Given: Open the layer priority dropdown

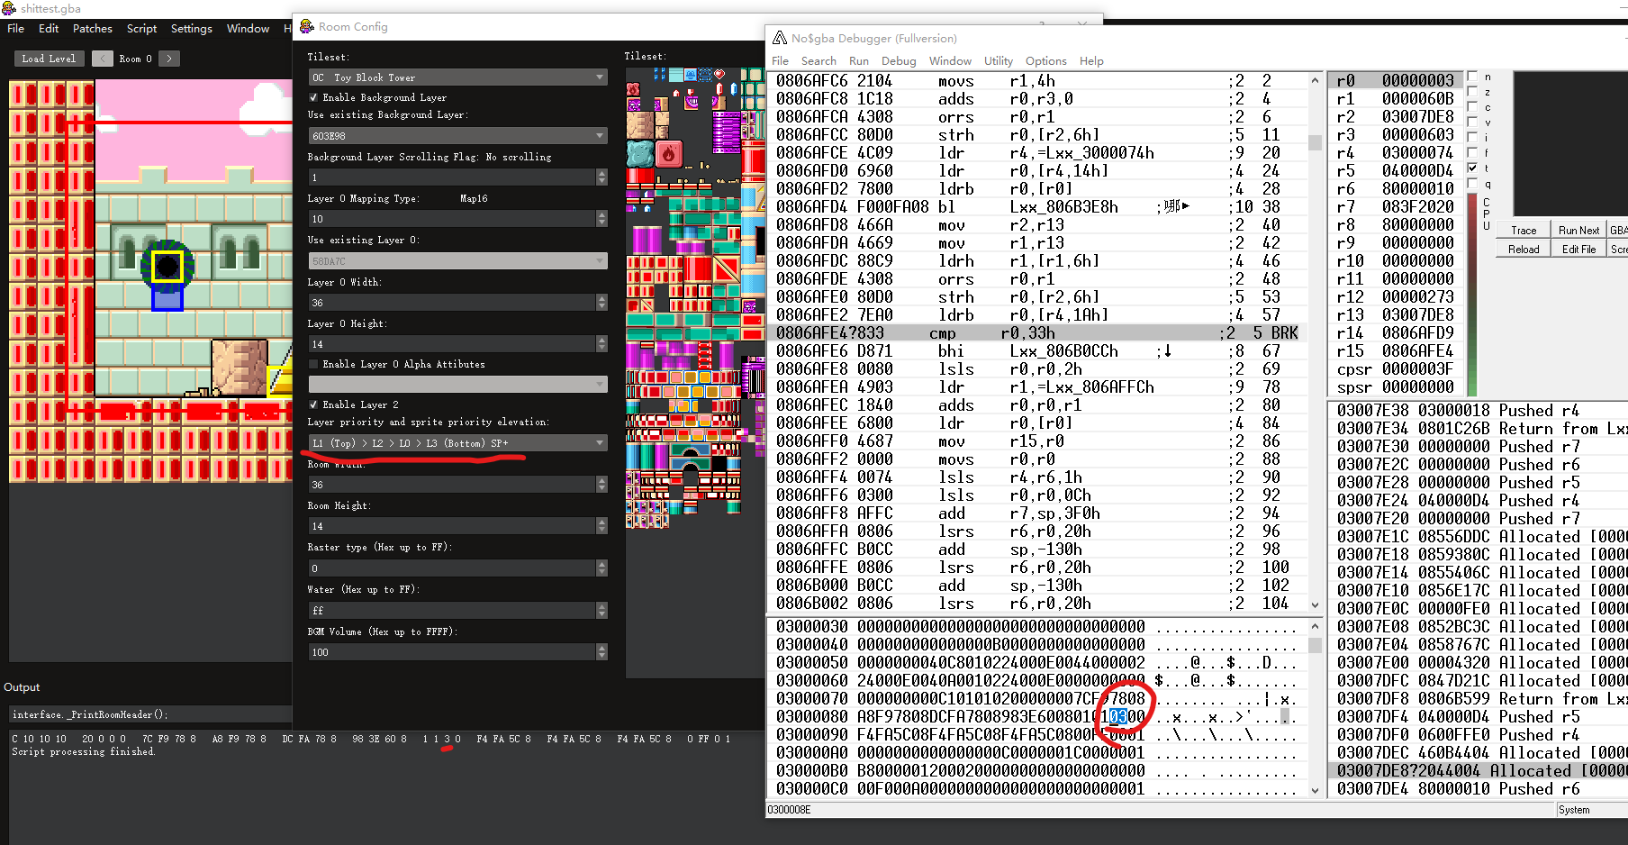Looking at the screenshot, I should click(457, 442).
